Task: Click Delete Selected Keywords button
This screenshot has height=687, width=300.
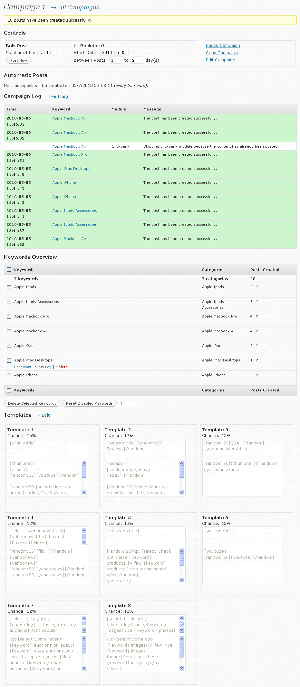Action: pyautogui.click(x=32, y=403)
